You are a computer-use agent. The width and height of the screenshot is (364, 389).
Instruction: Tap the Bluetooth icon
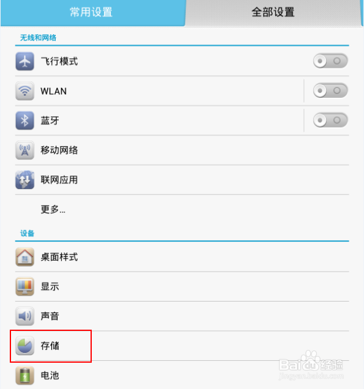coord(24,120)
